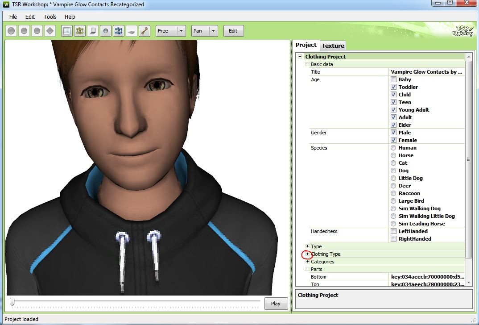Click the property panel scrollbar thumb
This screenshot has height=325, width=479.
469,159
